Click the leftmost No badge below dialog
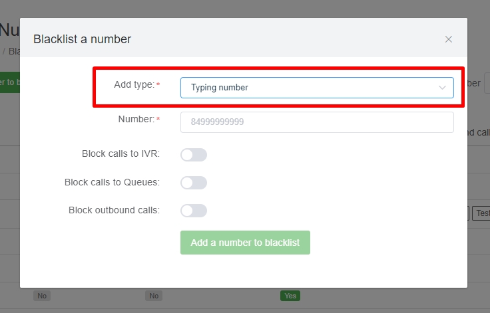The height and width of the screenshot is (313, 490). [42, 296]
